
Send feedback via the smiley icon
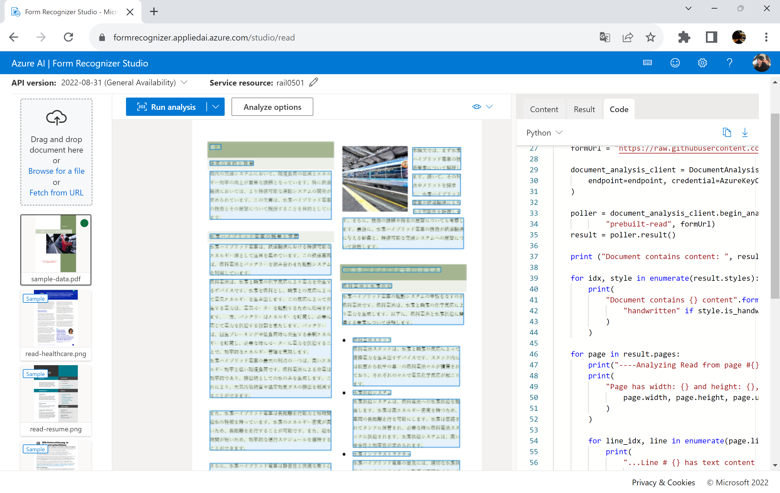[x=675, y=62]
